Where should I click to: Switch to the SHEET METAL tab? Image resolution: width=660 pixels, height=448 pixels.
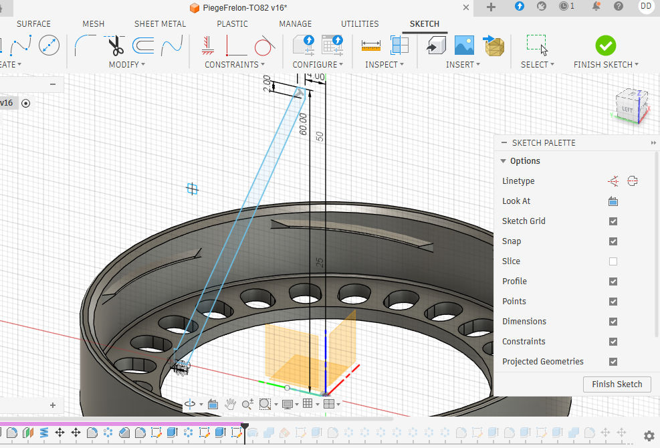click(160, 23)
